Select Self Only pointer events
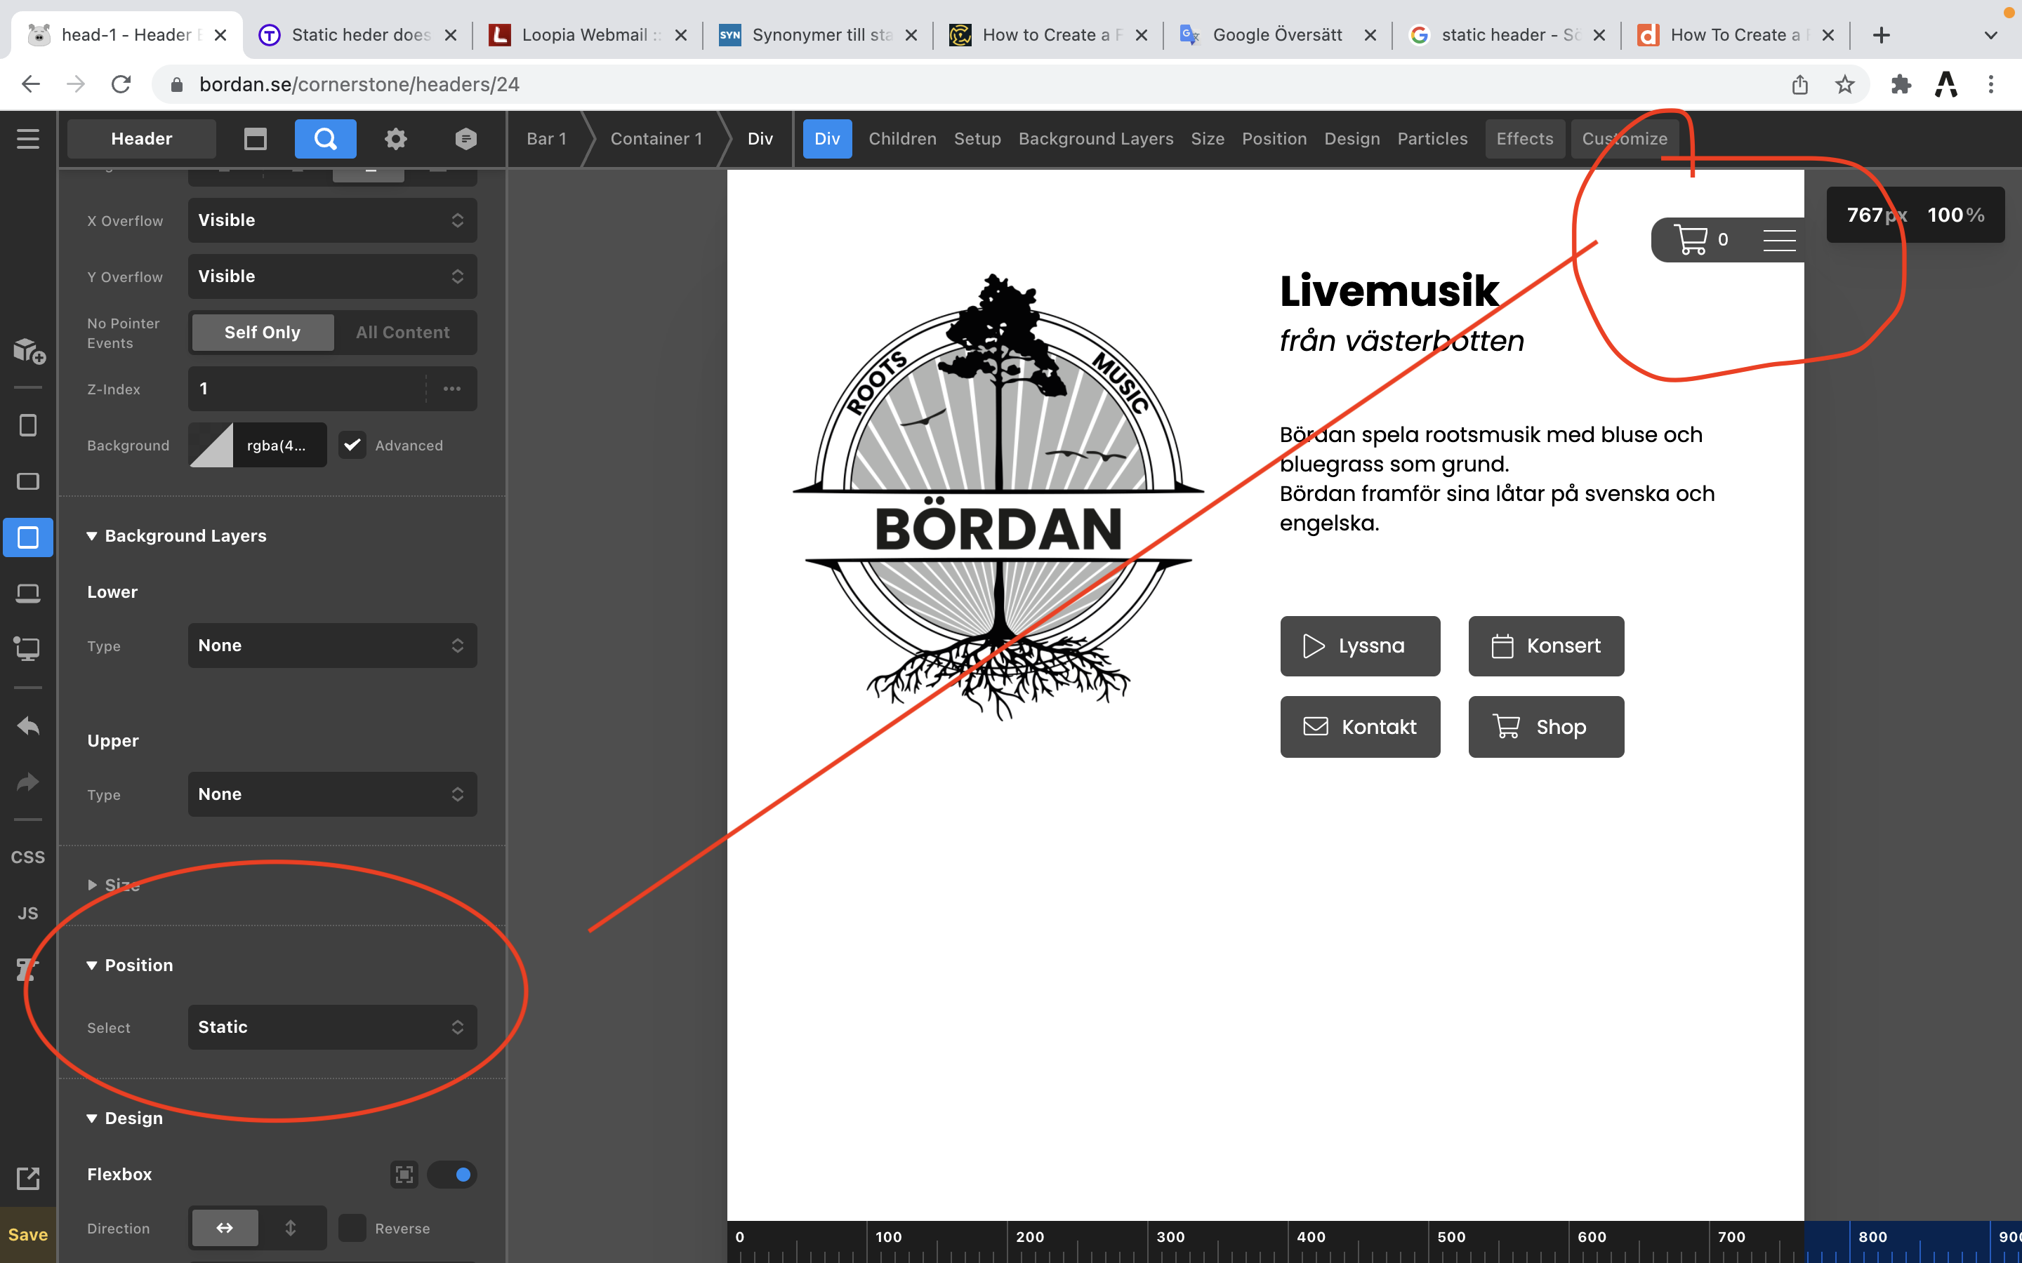The width and height of the screenshot is (2022, 1263). click(263, 333)
